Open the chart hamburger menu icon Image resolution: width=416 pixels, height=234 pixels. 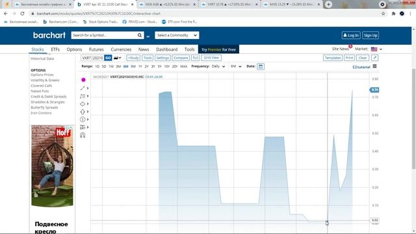coord(374,66)
